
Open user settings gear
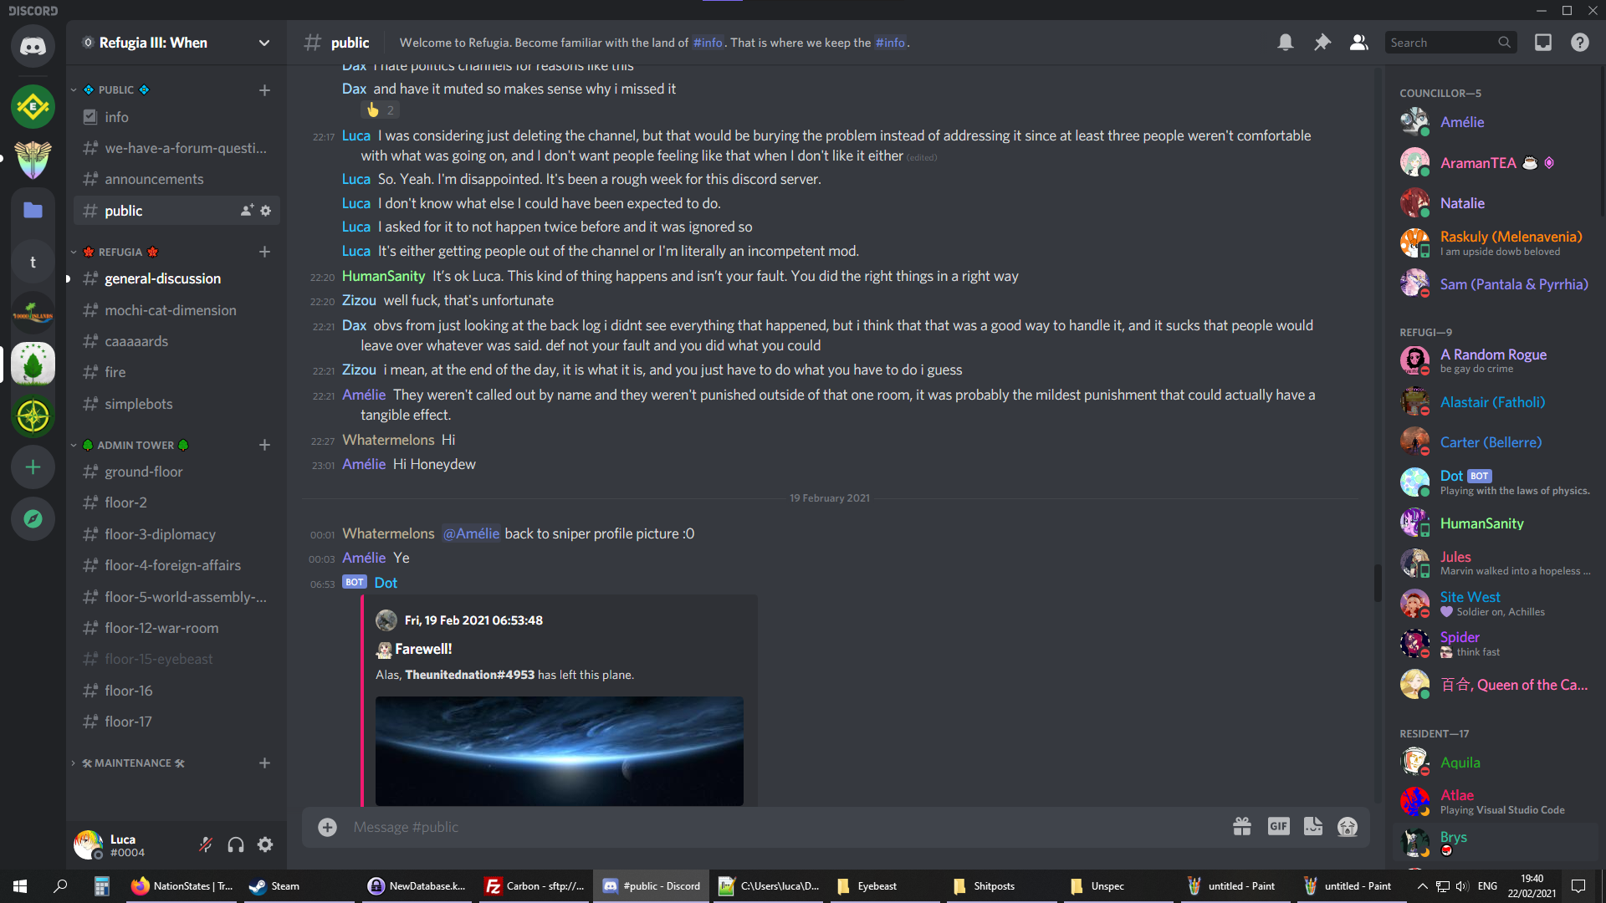point(265,844)
